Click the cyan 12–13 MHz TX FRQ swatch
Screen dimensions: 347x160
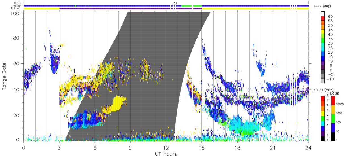point(322,123)
